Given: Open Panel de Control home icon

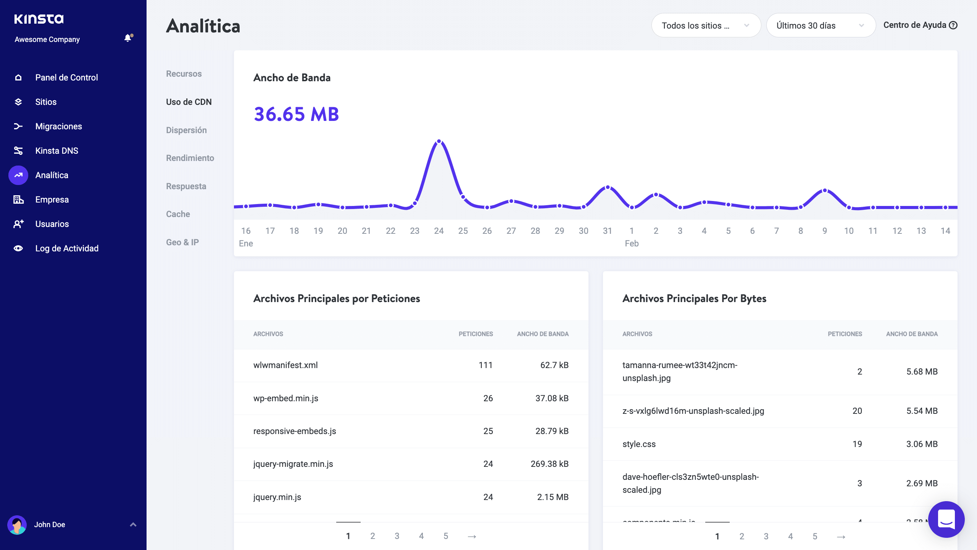Looking at the screenshot, I should tap(18, 77).
